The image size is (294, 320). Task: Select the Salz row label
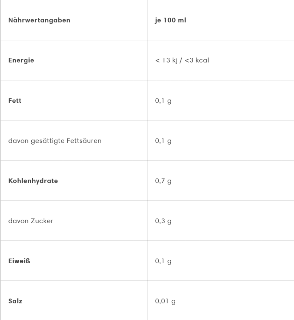click(15, 301)
